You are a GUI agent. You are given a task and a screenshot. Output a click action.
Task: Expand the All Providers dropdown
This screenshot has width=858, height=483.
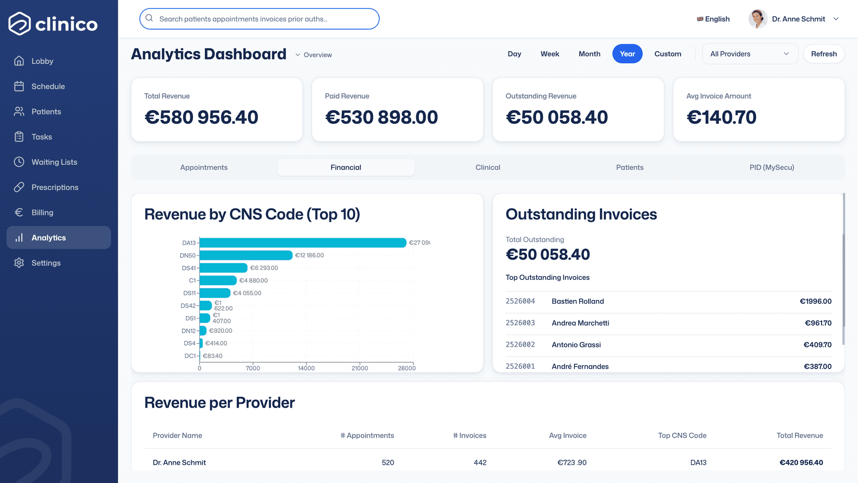pyautogui.click(x=750, y=54)
